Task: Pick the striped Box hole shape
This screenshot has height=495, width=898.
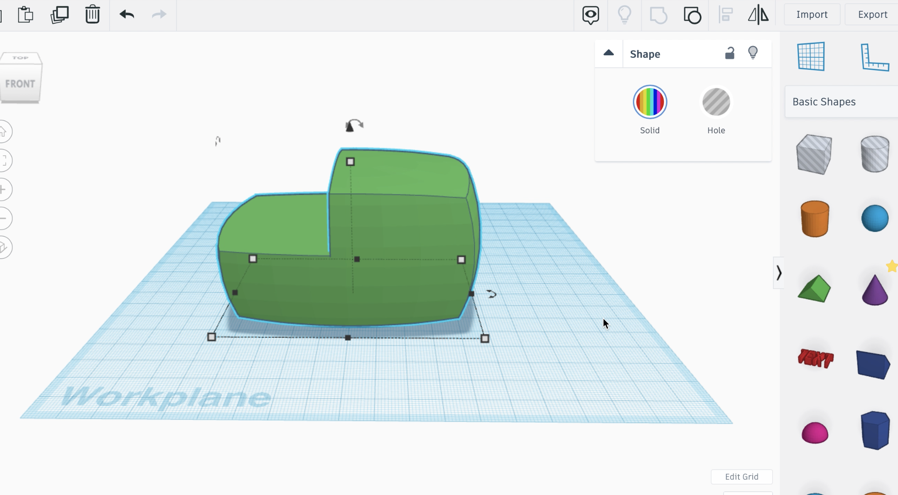Action: click(x=814, y=154)
